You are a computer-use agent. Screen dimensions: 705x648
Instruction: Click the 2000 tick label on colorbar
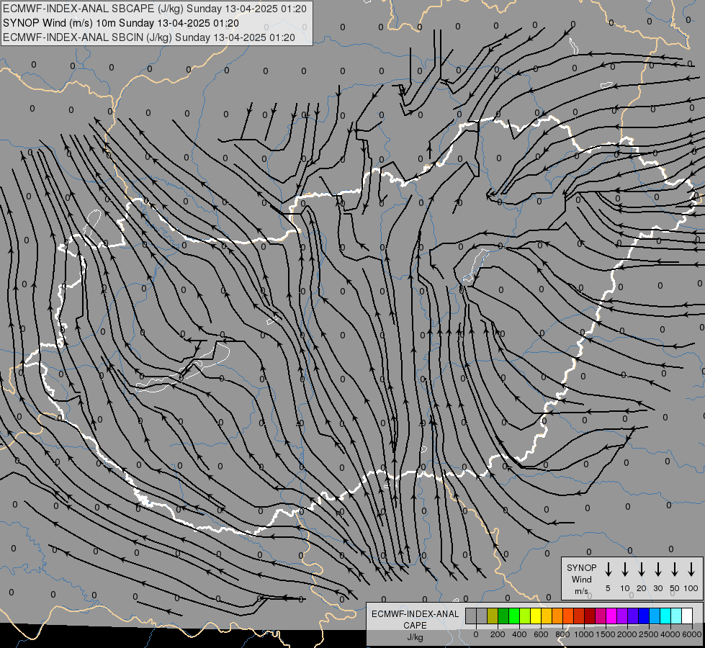click(627, 634)
